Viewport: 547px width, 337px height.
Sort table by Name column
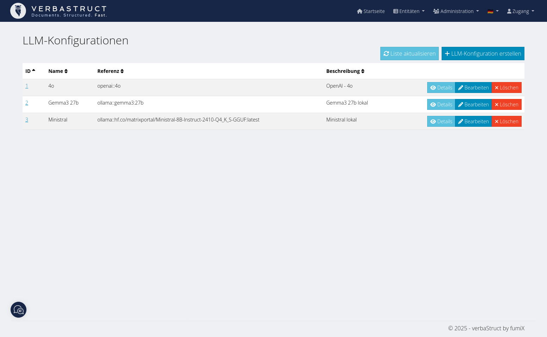pos(58,71)
